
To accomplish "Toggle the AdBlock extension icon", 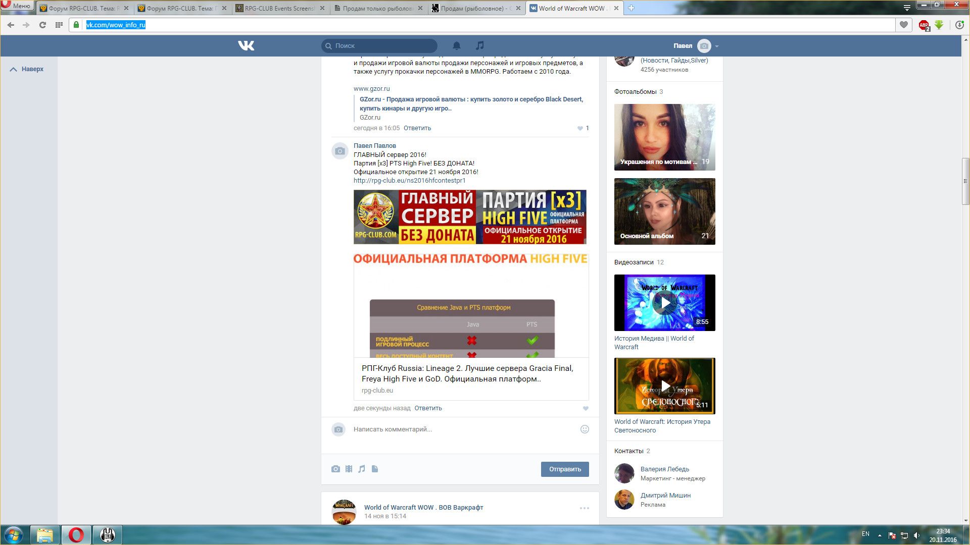I will coord(924,25).
